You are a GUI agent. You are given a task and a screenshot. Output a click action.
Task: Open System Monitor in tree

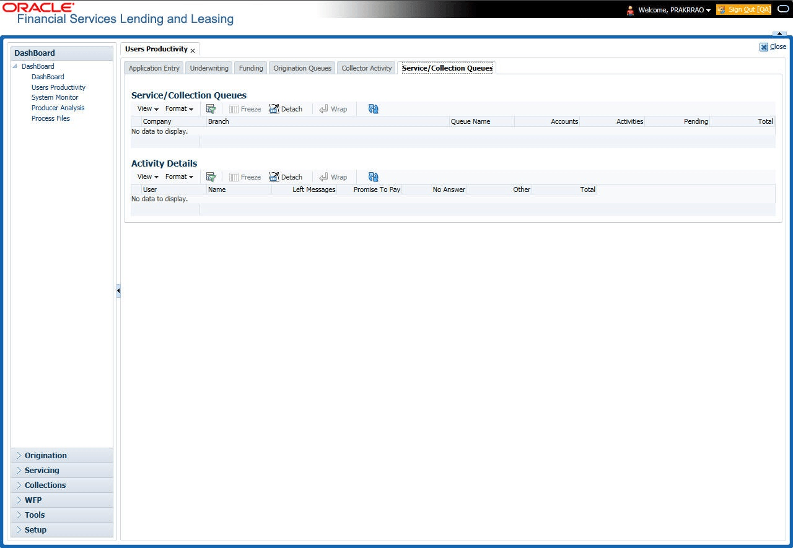point(55,97)
